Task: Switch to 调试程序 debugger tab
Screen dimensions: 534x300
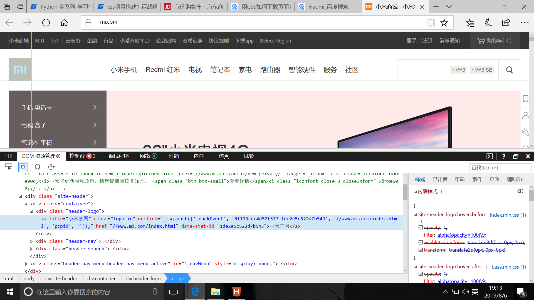Action: (x=119, y=156)
